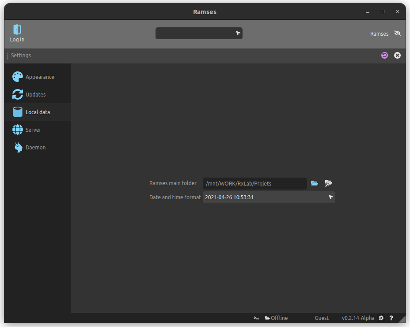The height and width of the screenshot is (327, 410).
Task: Click the Settings panel drag handle
Action: 8,56
